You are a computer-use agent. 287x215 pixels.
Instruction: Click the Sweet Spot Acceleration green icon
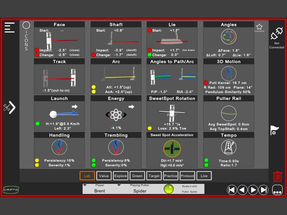pos(172,149)
